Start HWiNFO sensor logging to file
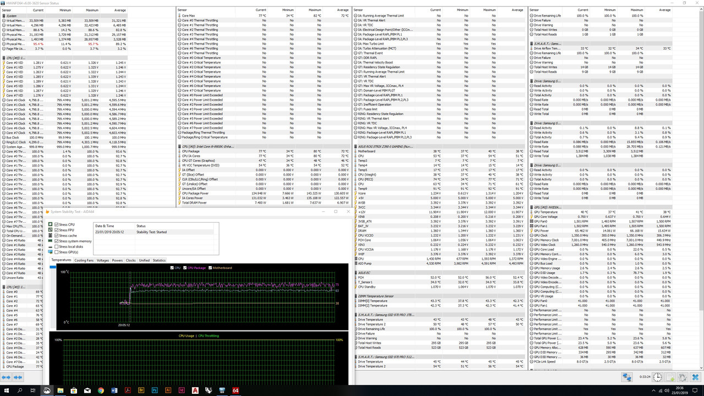Screen dimensions: 704x396 point(670,377)
